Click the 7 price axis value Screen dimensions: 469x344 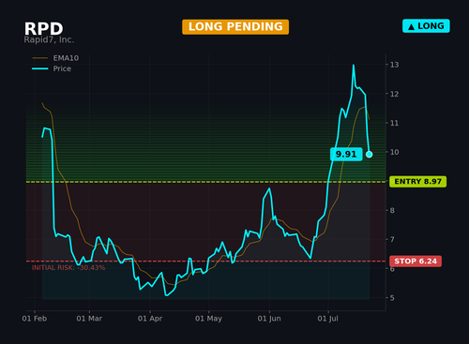392,240
